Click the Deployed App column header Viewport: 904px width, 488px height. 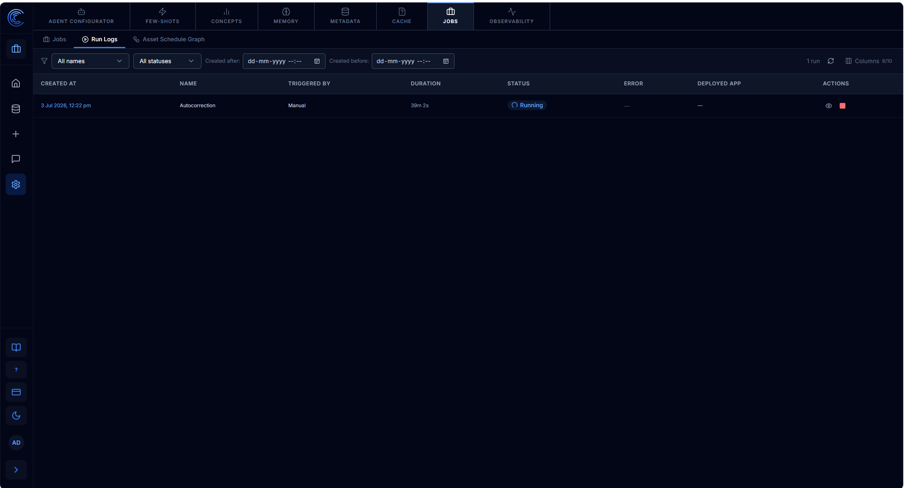tap(719, 84)
